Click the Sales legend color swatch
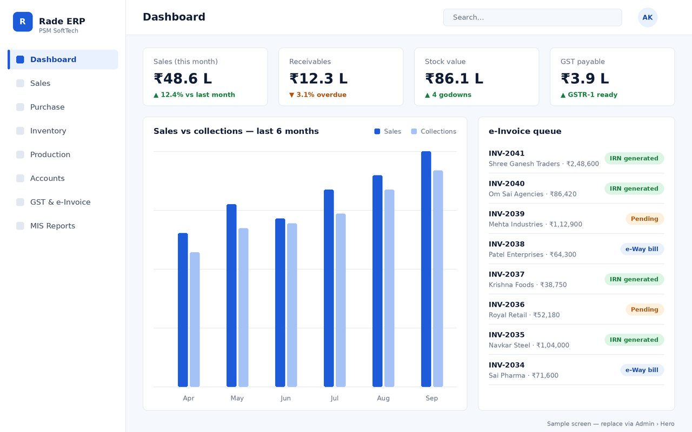Screen dimensions: 692x432 [377, 131]
